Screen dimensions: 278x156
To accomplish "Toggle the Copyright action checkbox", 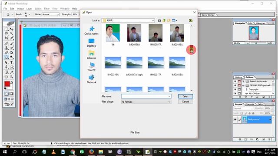I will coord(235,90).
